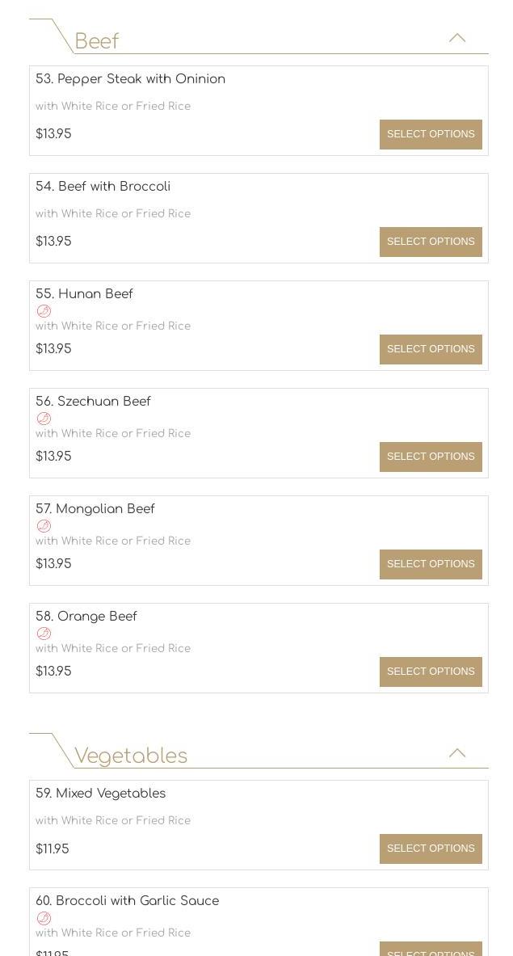Click the 59. Mixed Vegetables title
Image resolution: width=513 pixels, height=956 pixels.
100,794
